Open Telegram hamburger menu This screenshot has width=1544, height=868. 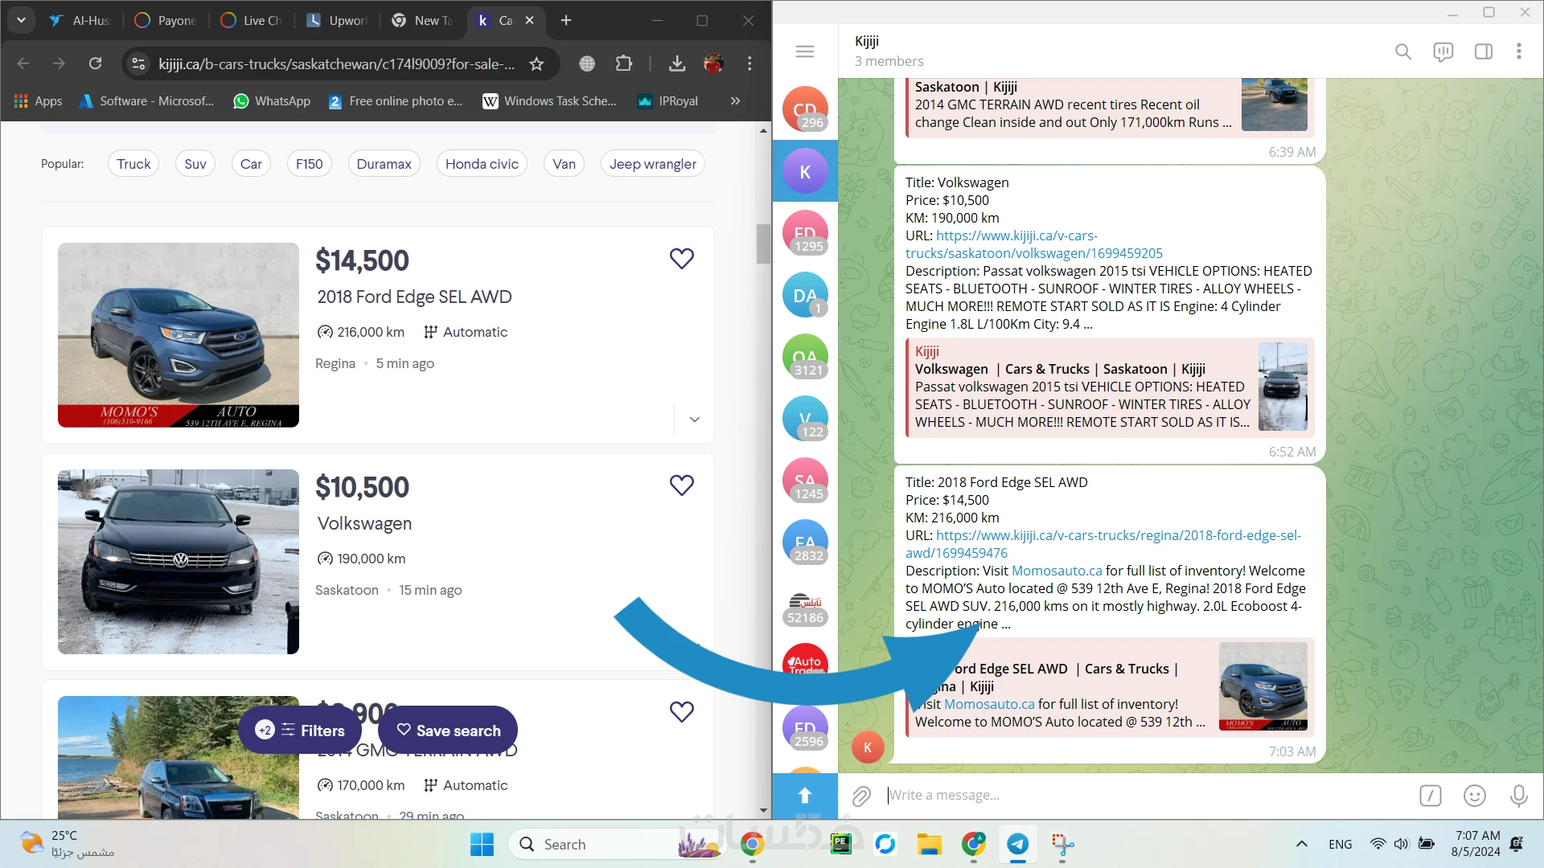805,51
